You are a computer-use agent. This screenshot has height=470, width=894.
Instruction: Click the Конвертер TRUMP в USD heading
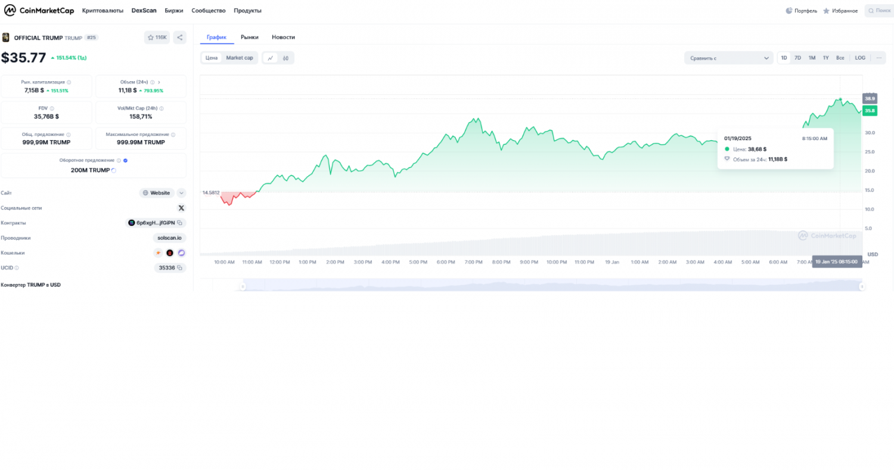tap(31, 285)
